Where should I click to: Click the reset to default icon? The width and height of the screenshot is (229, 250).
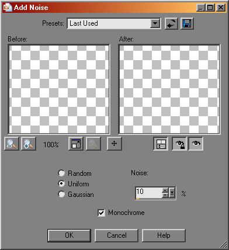(171, 24)
